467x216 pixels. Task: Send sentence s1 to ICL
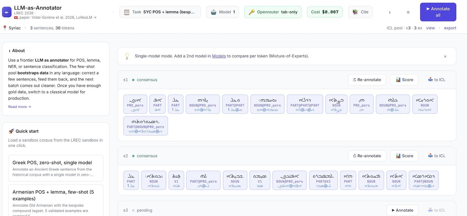(437, 80)
